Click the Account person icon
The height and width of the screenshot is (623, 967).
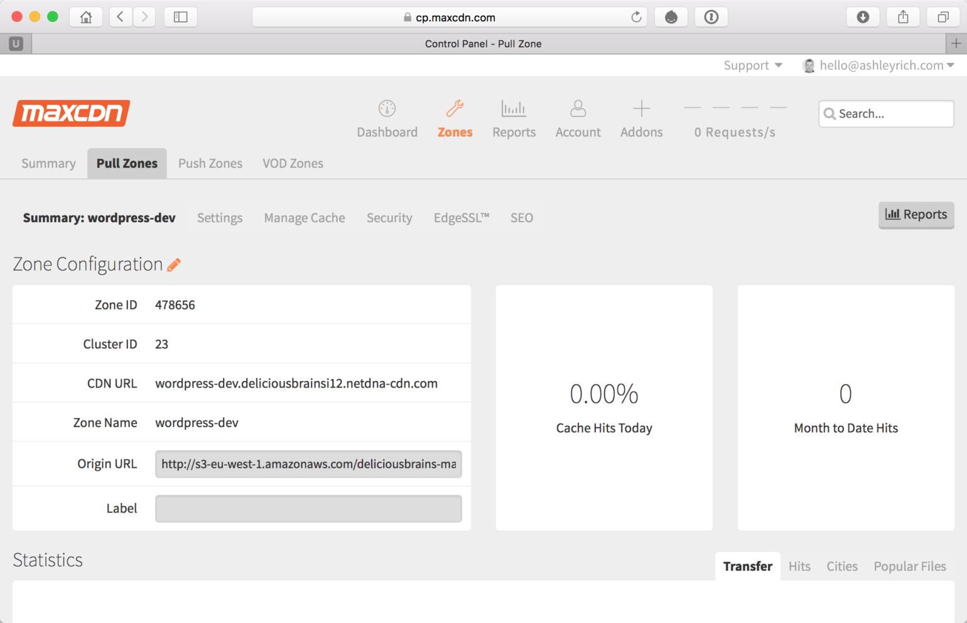point(578,108)
